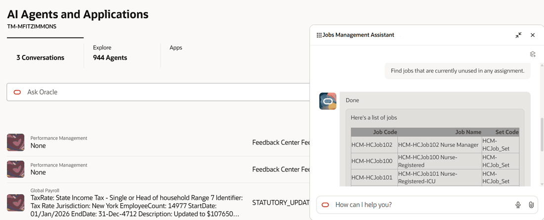Viewport: 544px width, 220px height.
Task: Focus the Ask Oracle search field
Action: coord(158,92)
